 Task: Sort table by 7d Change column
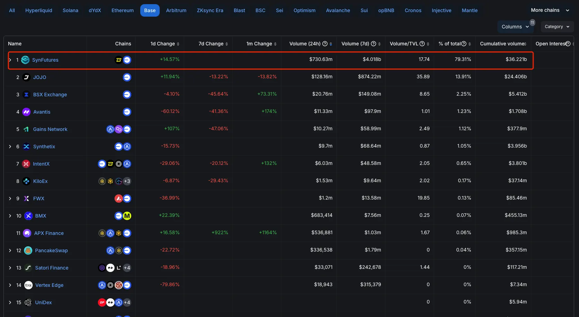click(213, 44)
